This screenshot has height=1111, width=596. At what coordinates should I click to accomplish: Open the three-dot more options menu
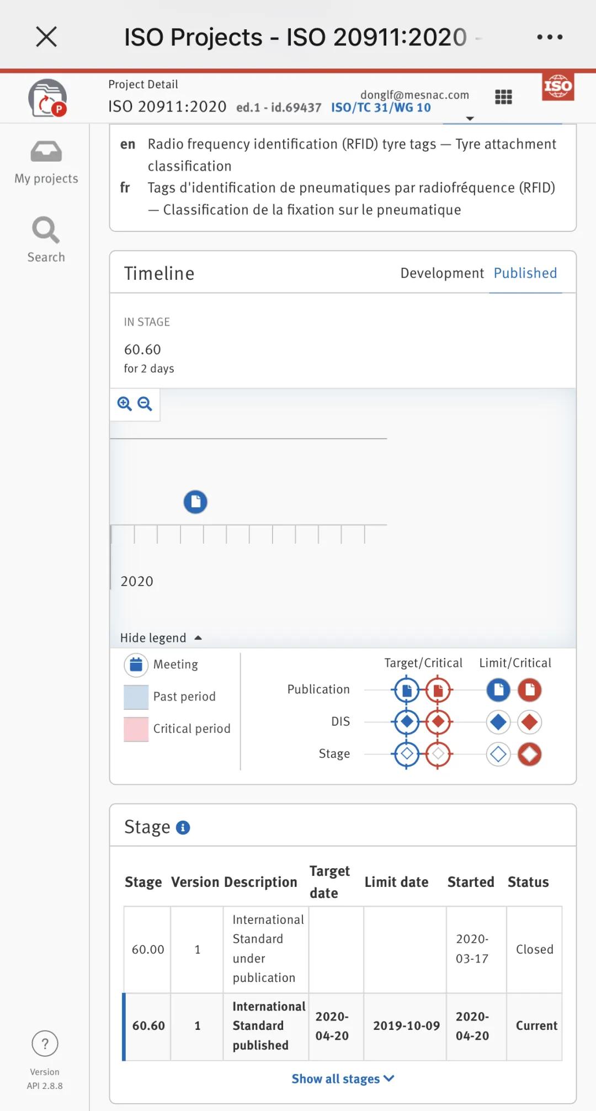pos(550,37)
